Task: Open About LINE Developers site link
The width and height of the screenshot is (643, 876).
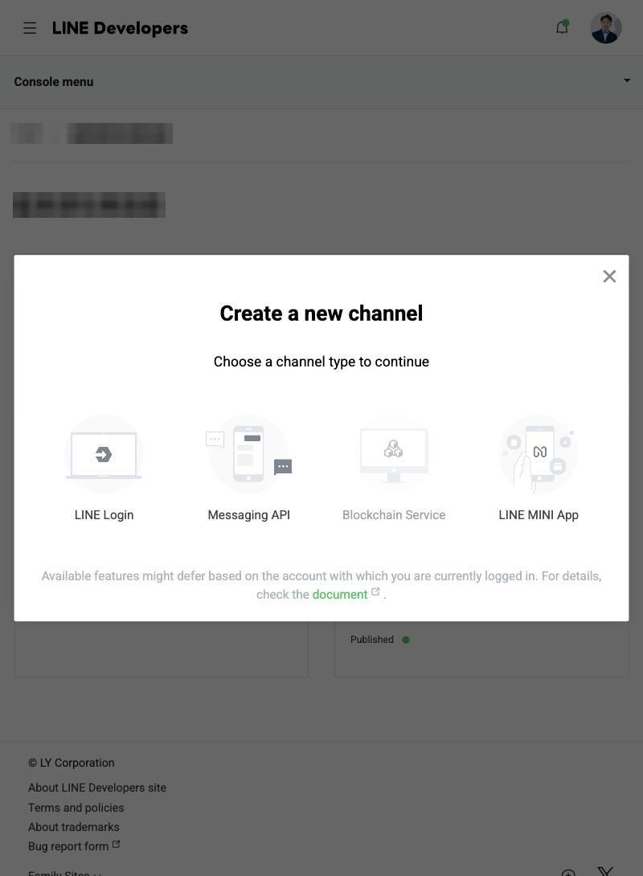Action: pos(97,788)
